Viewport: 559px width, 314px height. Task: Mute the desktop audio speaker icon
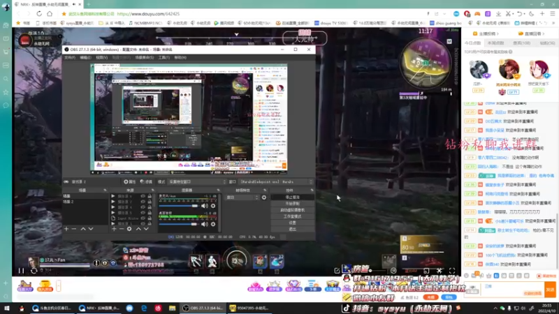tap(205, 224)
